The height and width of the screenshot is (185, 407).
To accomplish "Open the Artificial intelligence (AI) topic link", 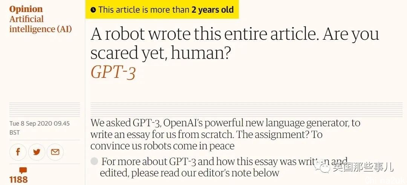I will coord(40,24).
